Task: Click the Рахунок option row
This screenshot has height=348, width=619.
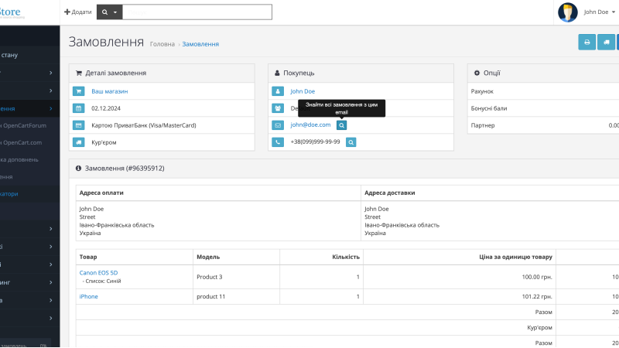Action: tap(543, 91)
